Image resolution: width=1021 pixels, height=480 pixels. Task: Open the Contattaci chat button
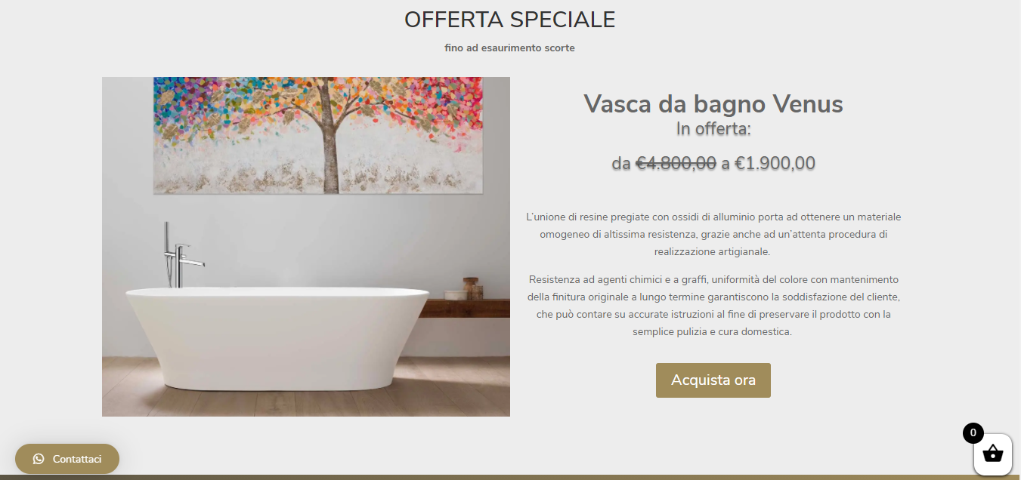(67, 459)
